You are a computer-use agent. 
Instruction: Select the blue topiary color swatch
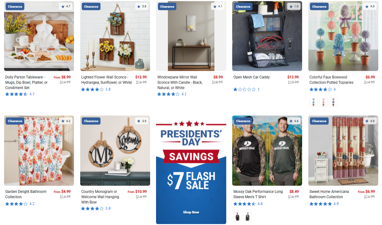314,102
